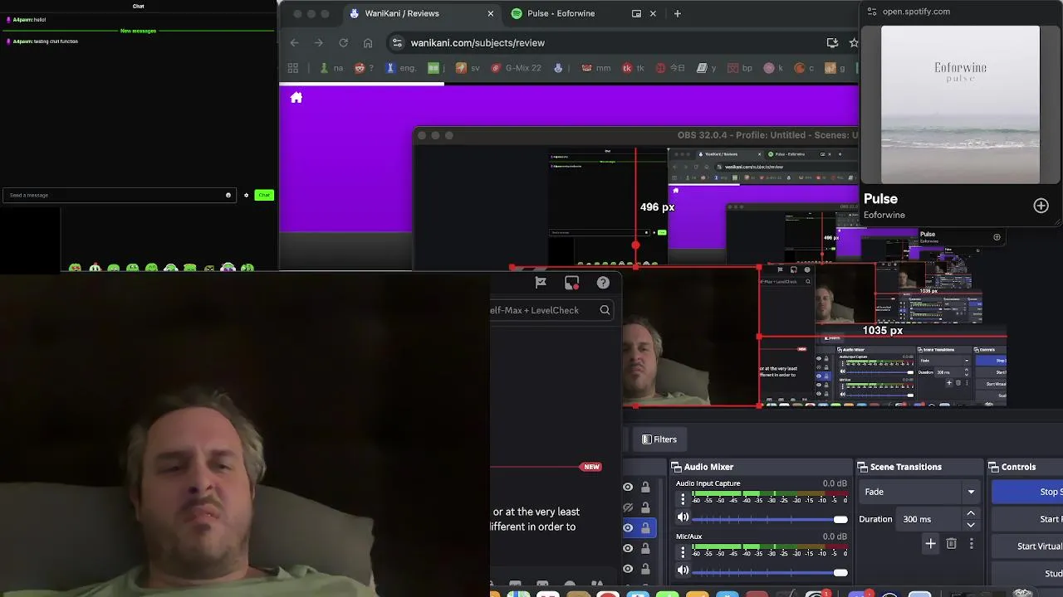Open the Reddit '?' bookmark
Screen dimensions: 1063x597
[364, 68]
